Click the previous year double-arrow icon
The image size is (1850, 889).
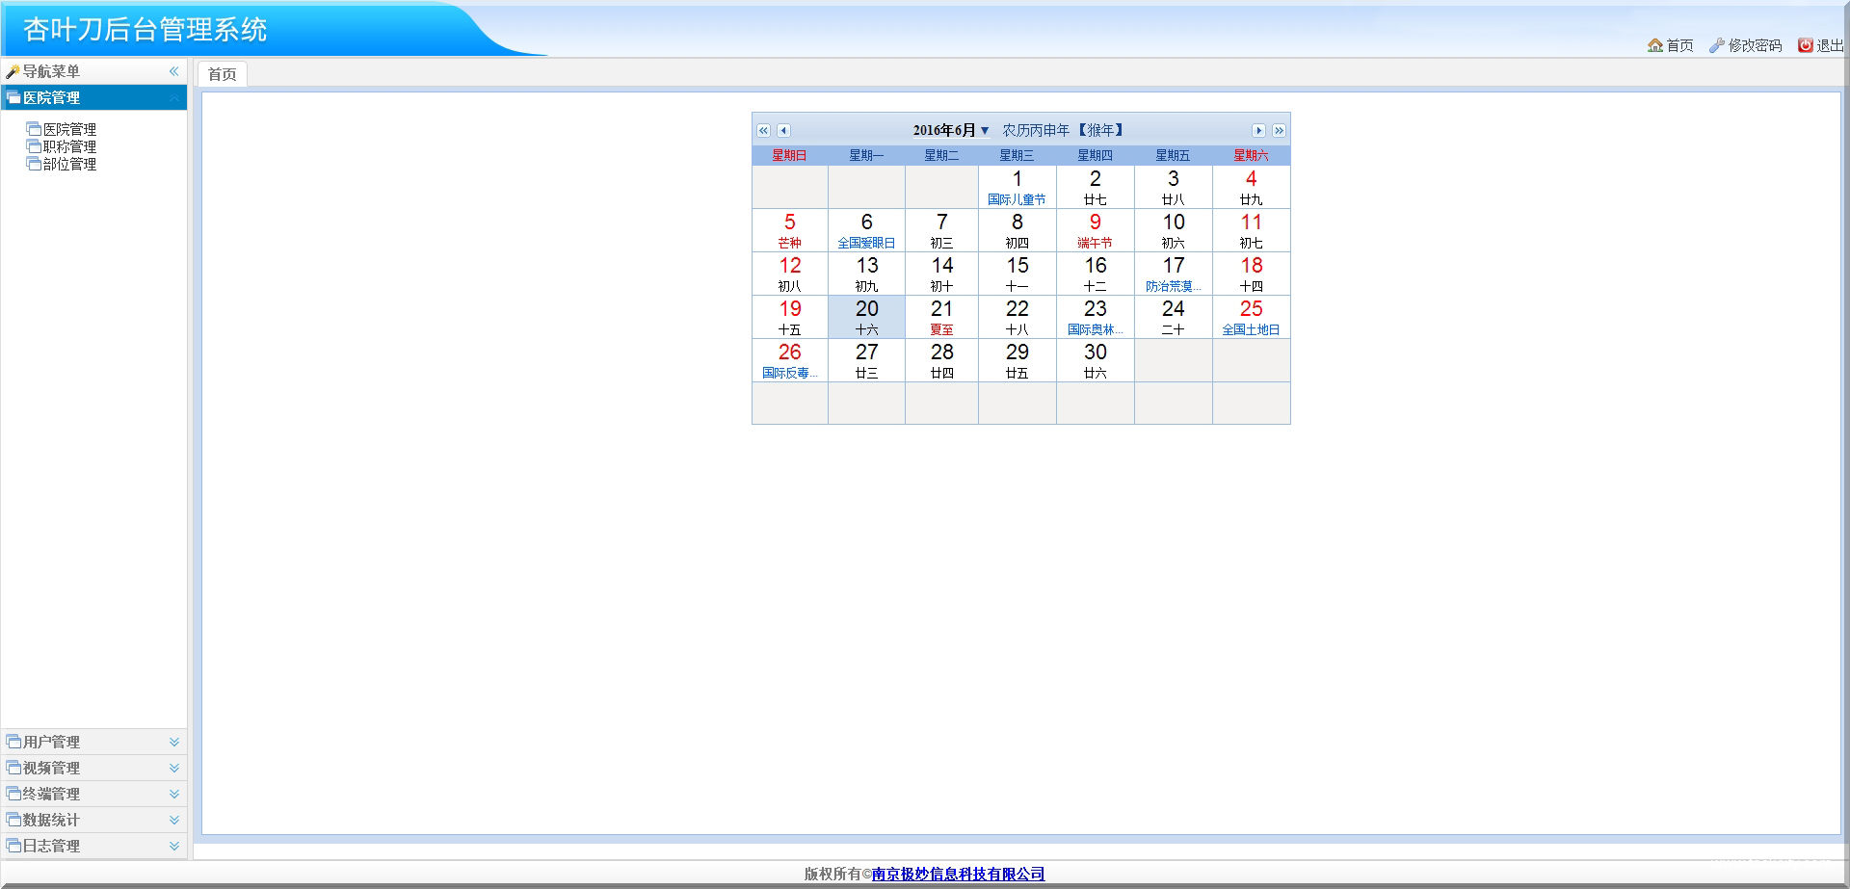point(763,131)
